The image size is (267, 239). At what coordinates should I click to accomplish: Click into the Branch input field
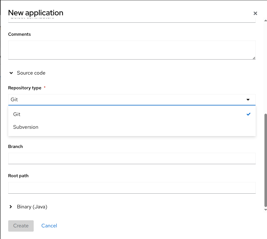click(x=132, y=158)
